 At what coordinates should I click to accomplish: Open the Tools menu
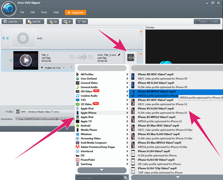[x=44, y=12]
